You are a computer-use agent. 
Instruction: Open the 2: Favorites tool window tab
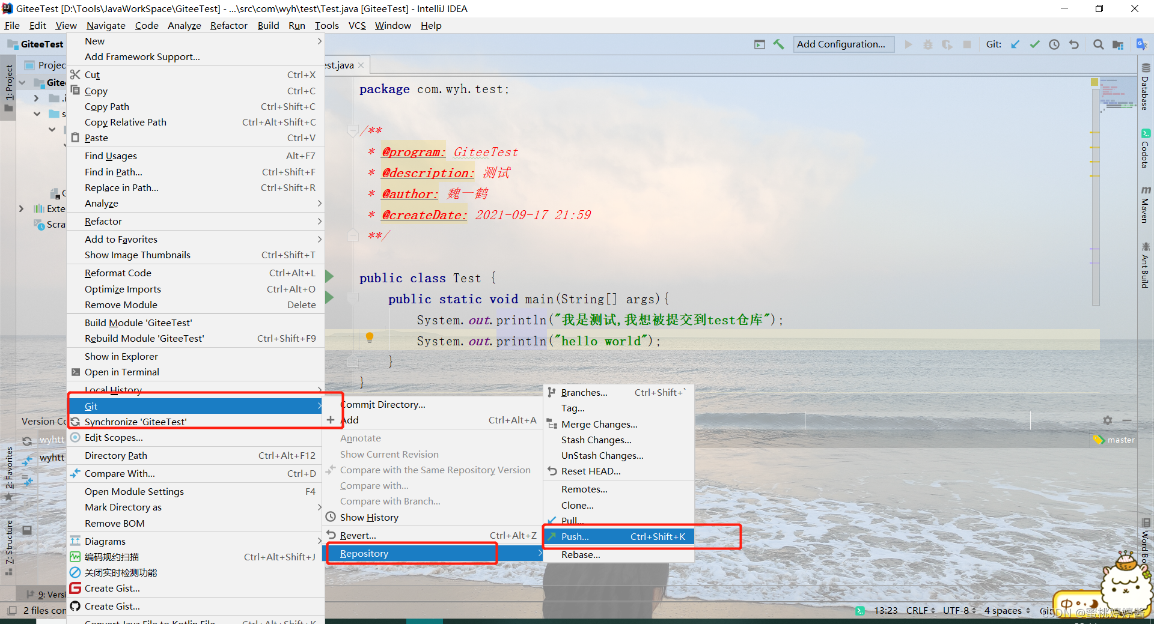[x=8, y=474]
